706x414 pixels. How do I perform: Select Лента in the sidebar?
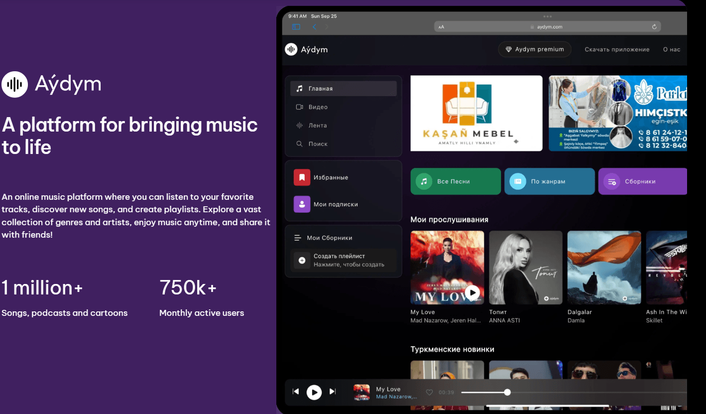pos(344,126)
